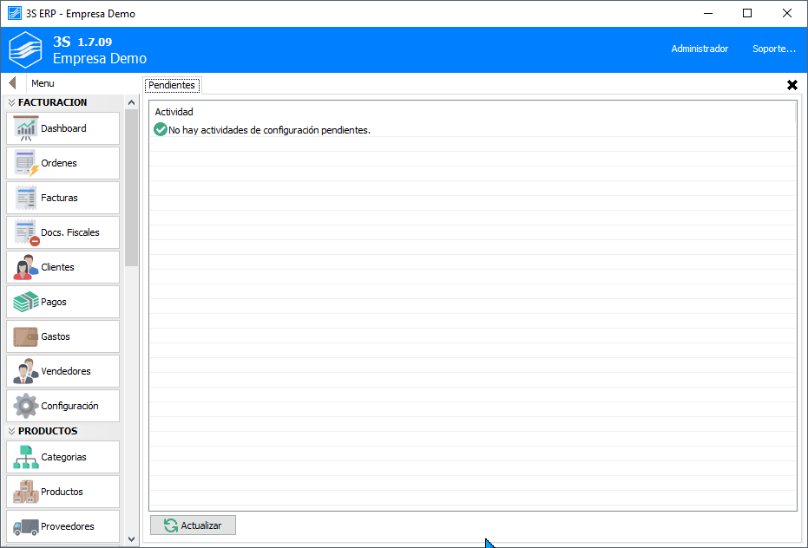Open the Docs. Fiscales icon
The width and height of the screenshot is (808, 548).
tap(27, 232)
